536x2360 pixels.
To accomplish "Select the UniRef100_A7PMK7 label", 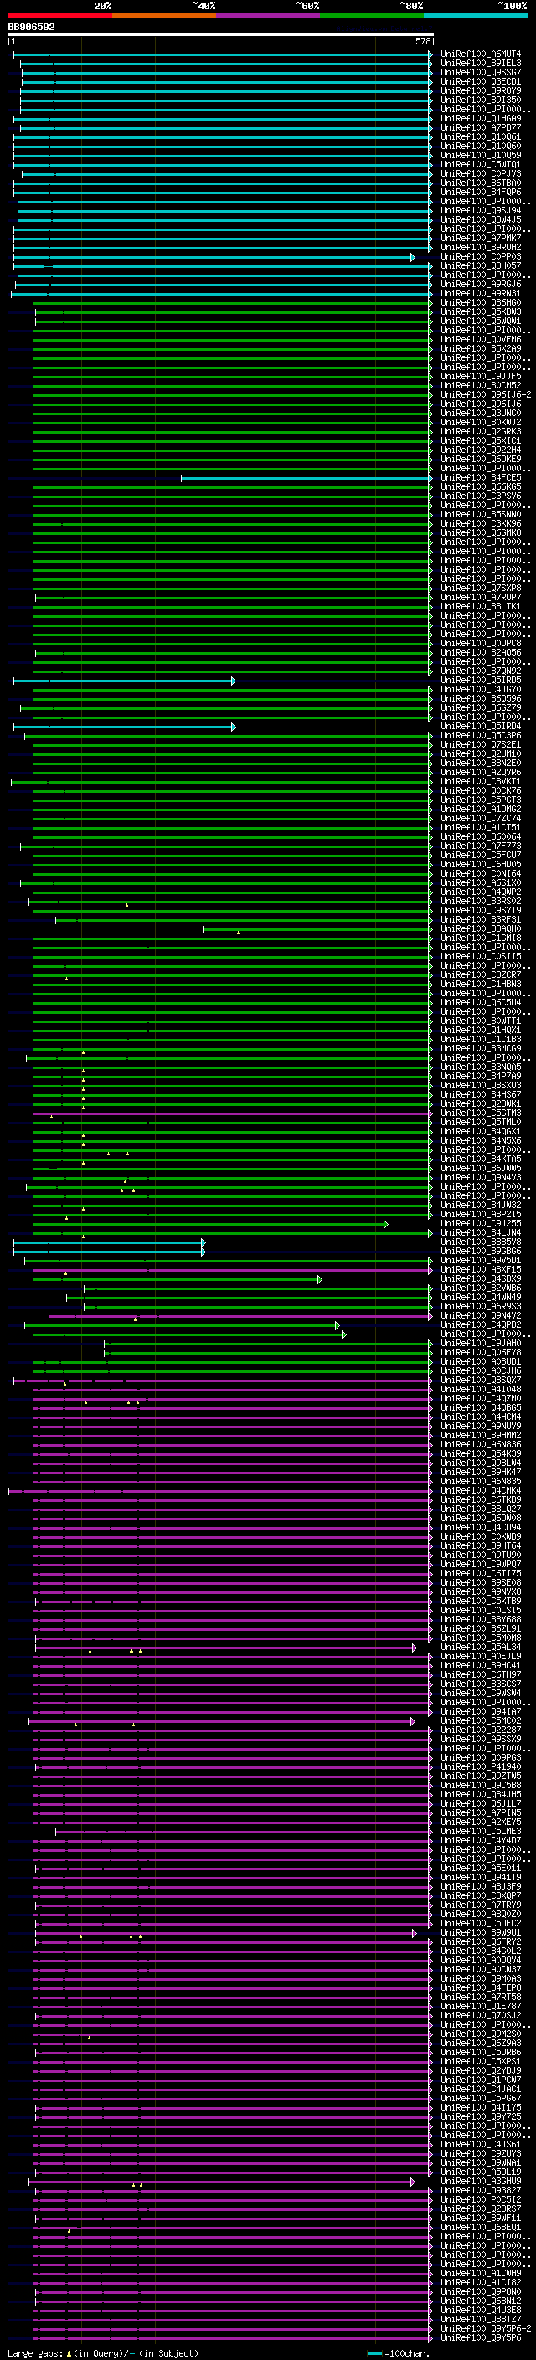I will (480, 239).
